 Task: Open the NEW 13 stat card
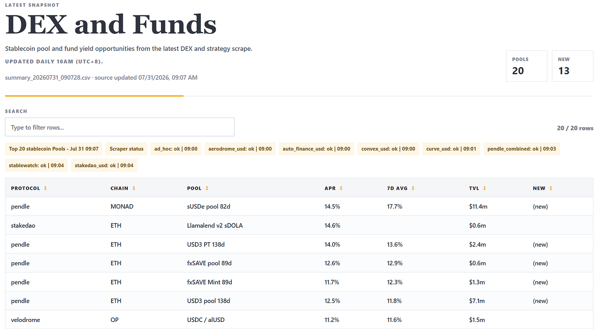click(x=573, y=66)
